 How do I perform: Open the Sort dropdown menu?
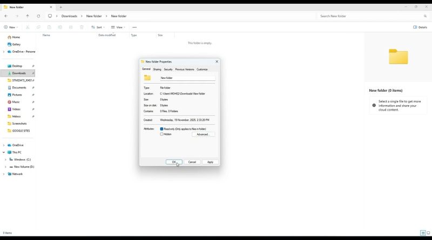pyautogui.click(x=98, y=27)
